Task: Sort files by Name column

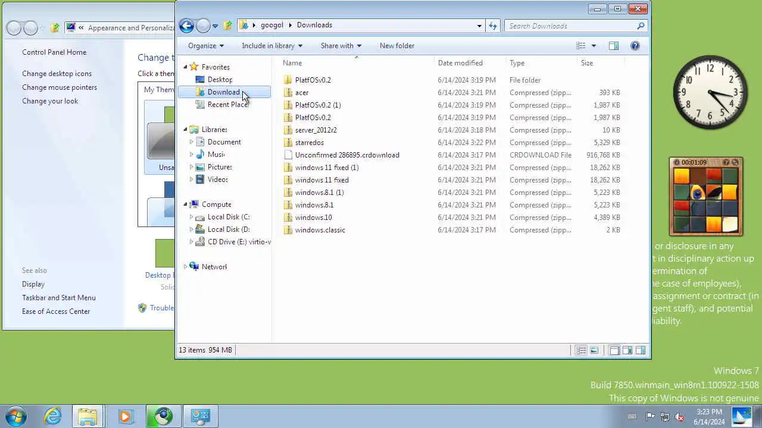Action: [x=356, y=63]
